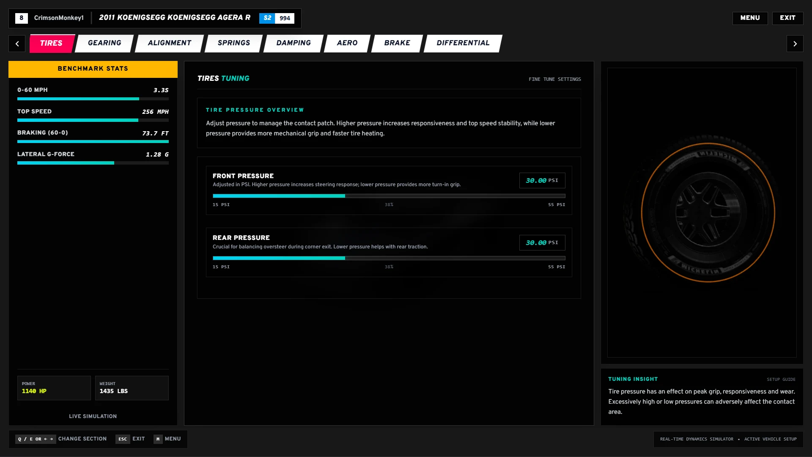Select the Power 1140 HP stat box
The height and width of the screenshot is (457, 812).
pyautogui.click(x=54, y=388)
